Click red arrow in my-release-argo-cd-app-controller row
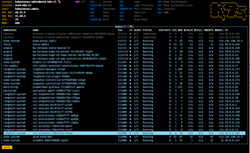The height and width of the screenshot is (153, 250). tap(128, 59)
